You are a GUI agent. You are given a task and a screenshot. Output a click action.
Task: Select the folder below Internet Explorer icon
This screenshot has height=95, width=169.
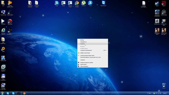pyautogui.click(x=3, y=41)
